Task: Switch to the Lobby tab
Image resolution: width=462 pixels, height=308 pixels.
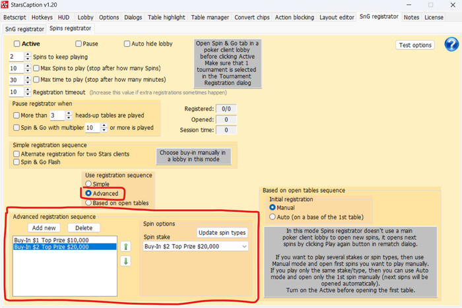Action: coord(85,17)
